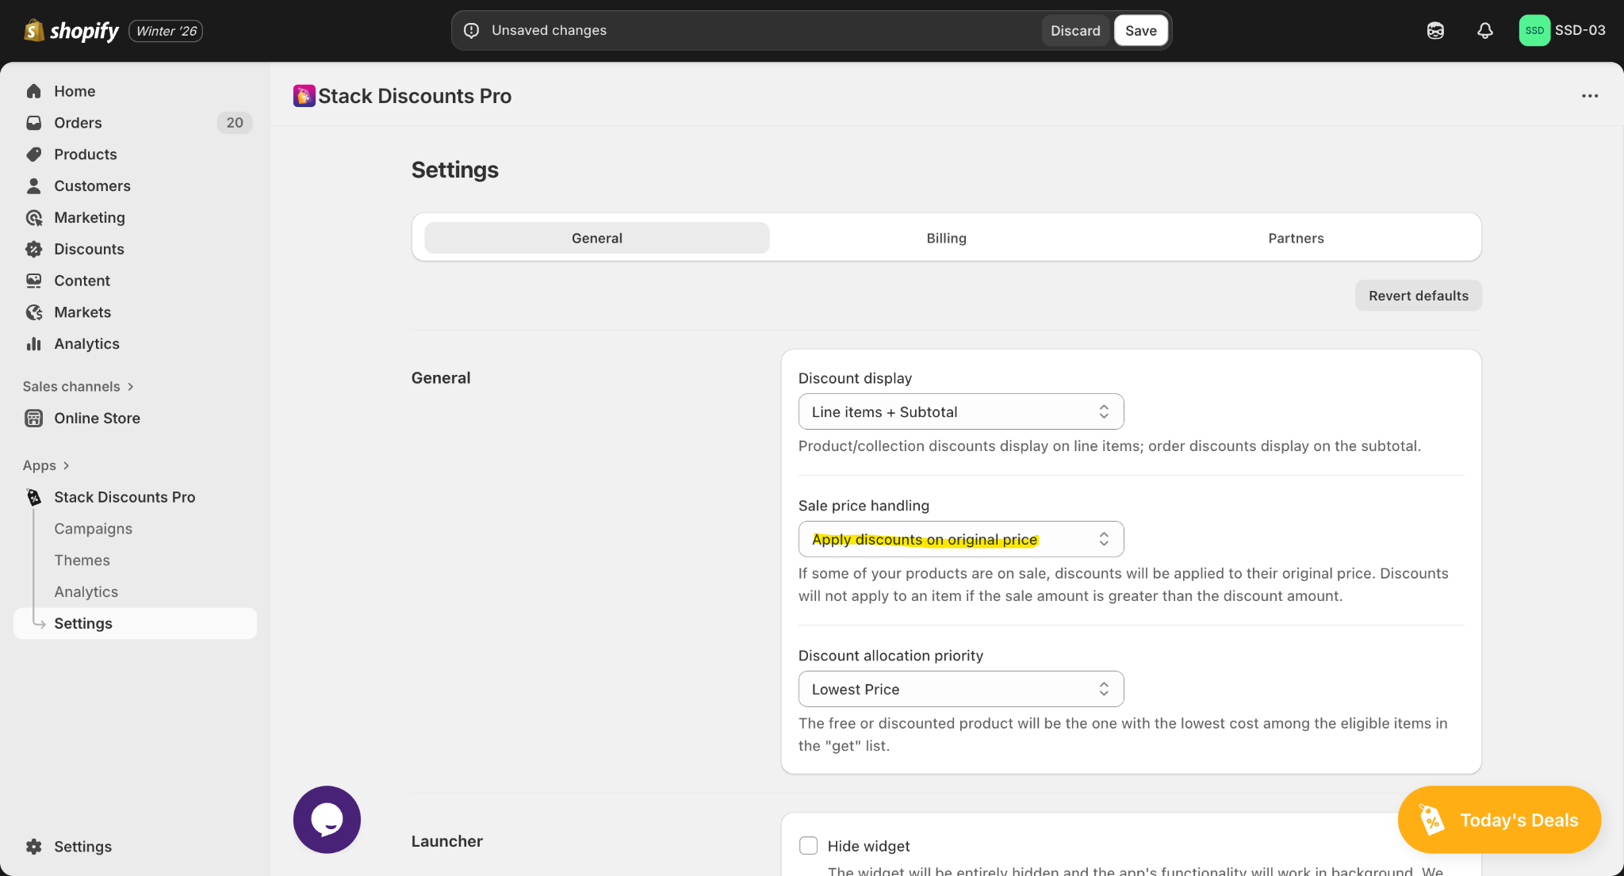1624x876 pixels.
Task: Click the three-dot more actions icon
Action: click(x=1589, y=96)
